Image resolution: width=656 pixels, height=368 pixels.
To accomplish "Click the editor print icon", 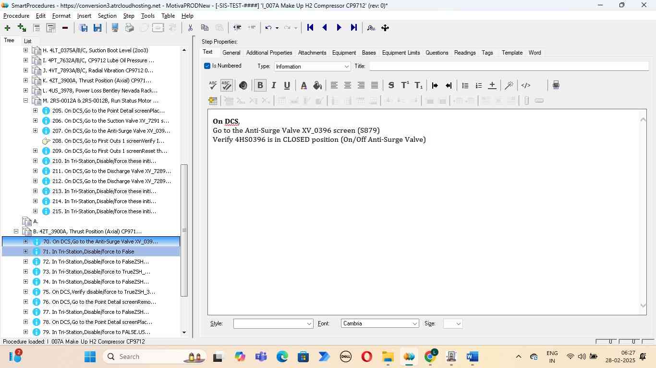I will 556,85.
